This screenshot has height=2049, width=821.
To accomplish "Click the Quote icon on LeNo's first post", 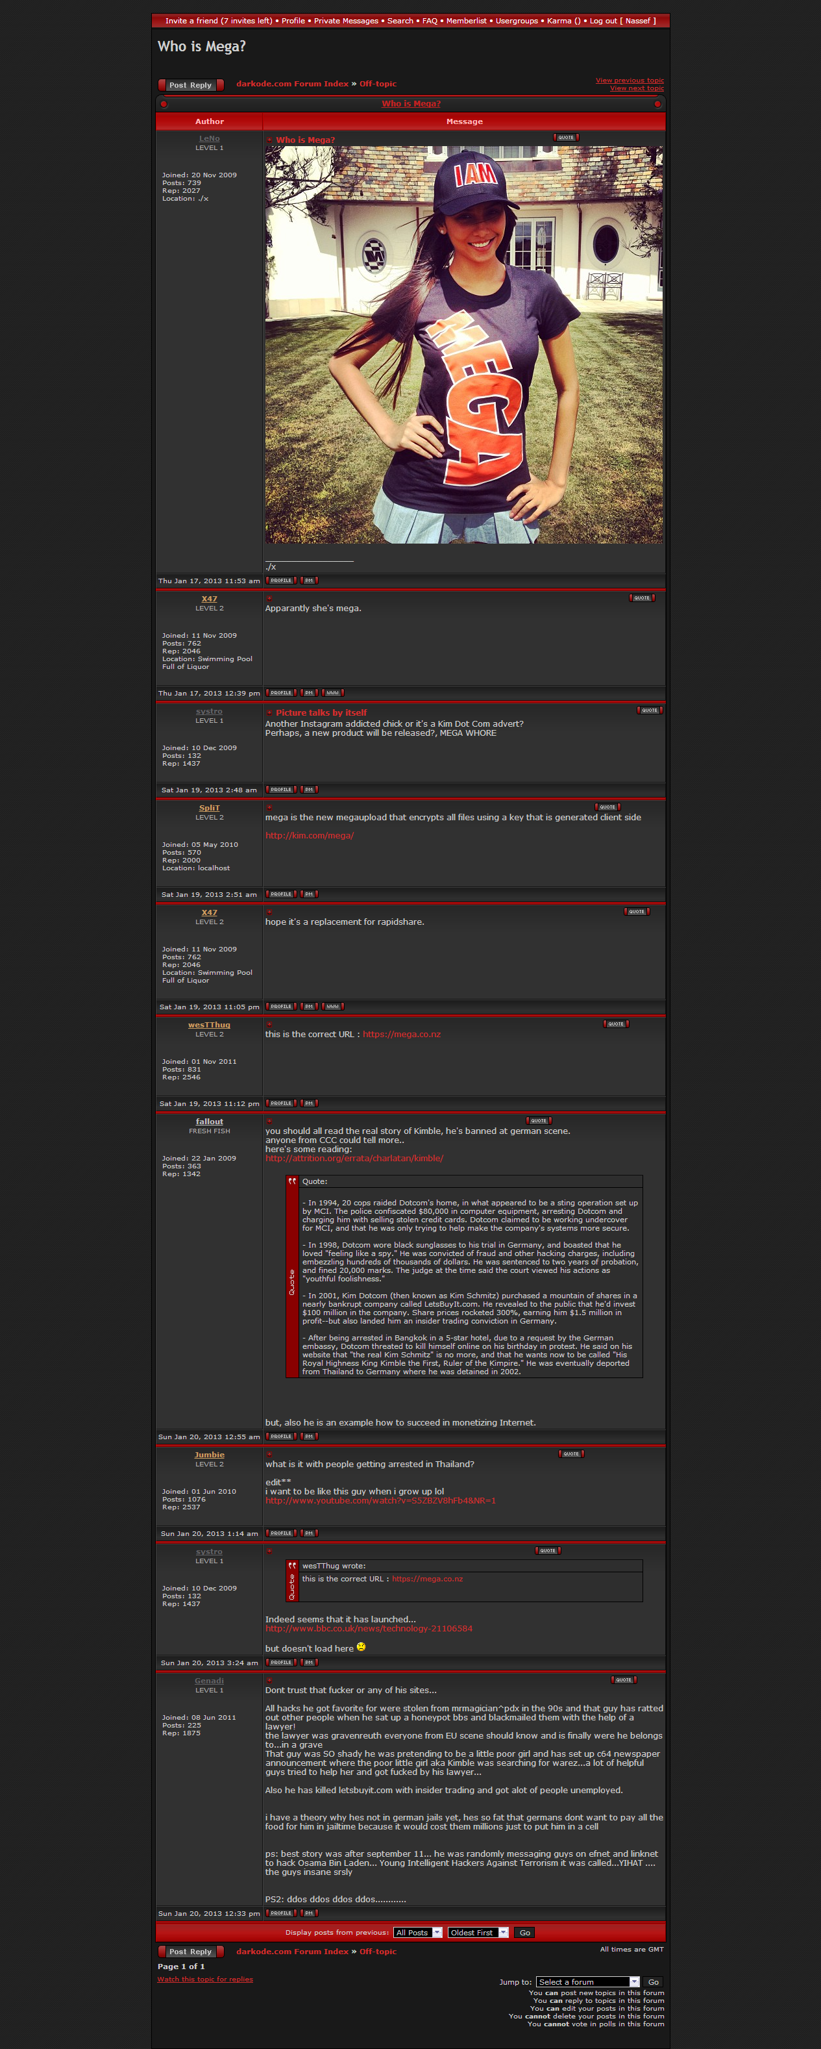I will [565, 138].
